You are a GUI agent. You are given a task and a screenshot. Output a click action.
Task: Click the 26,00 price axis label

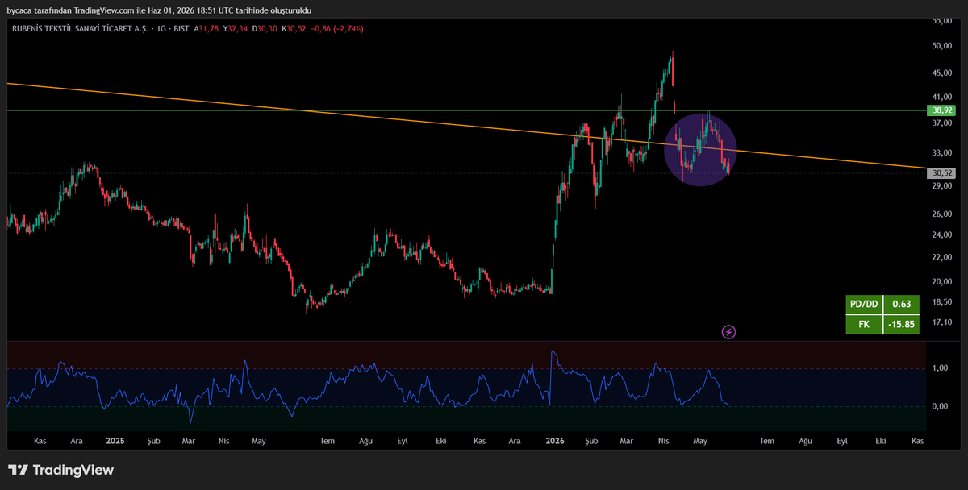[941, 214]
